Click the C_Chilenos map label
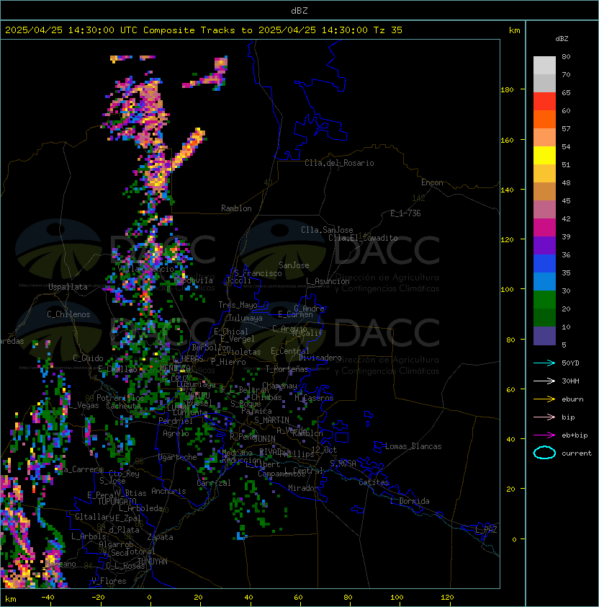This screenshot has width=599, height=607. click(x=68, y=314)
